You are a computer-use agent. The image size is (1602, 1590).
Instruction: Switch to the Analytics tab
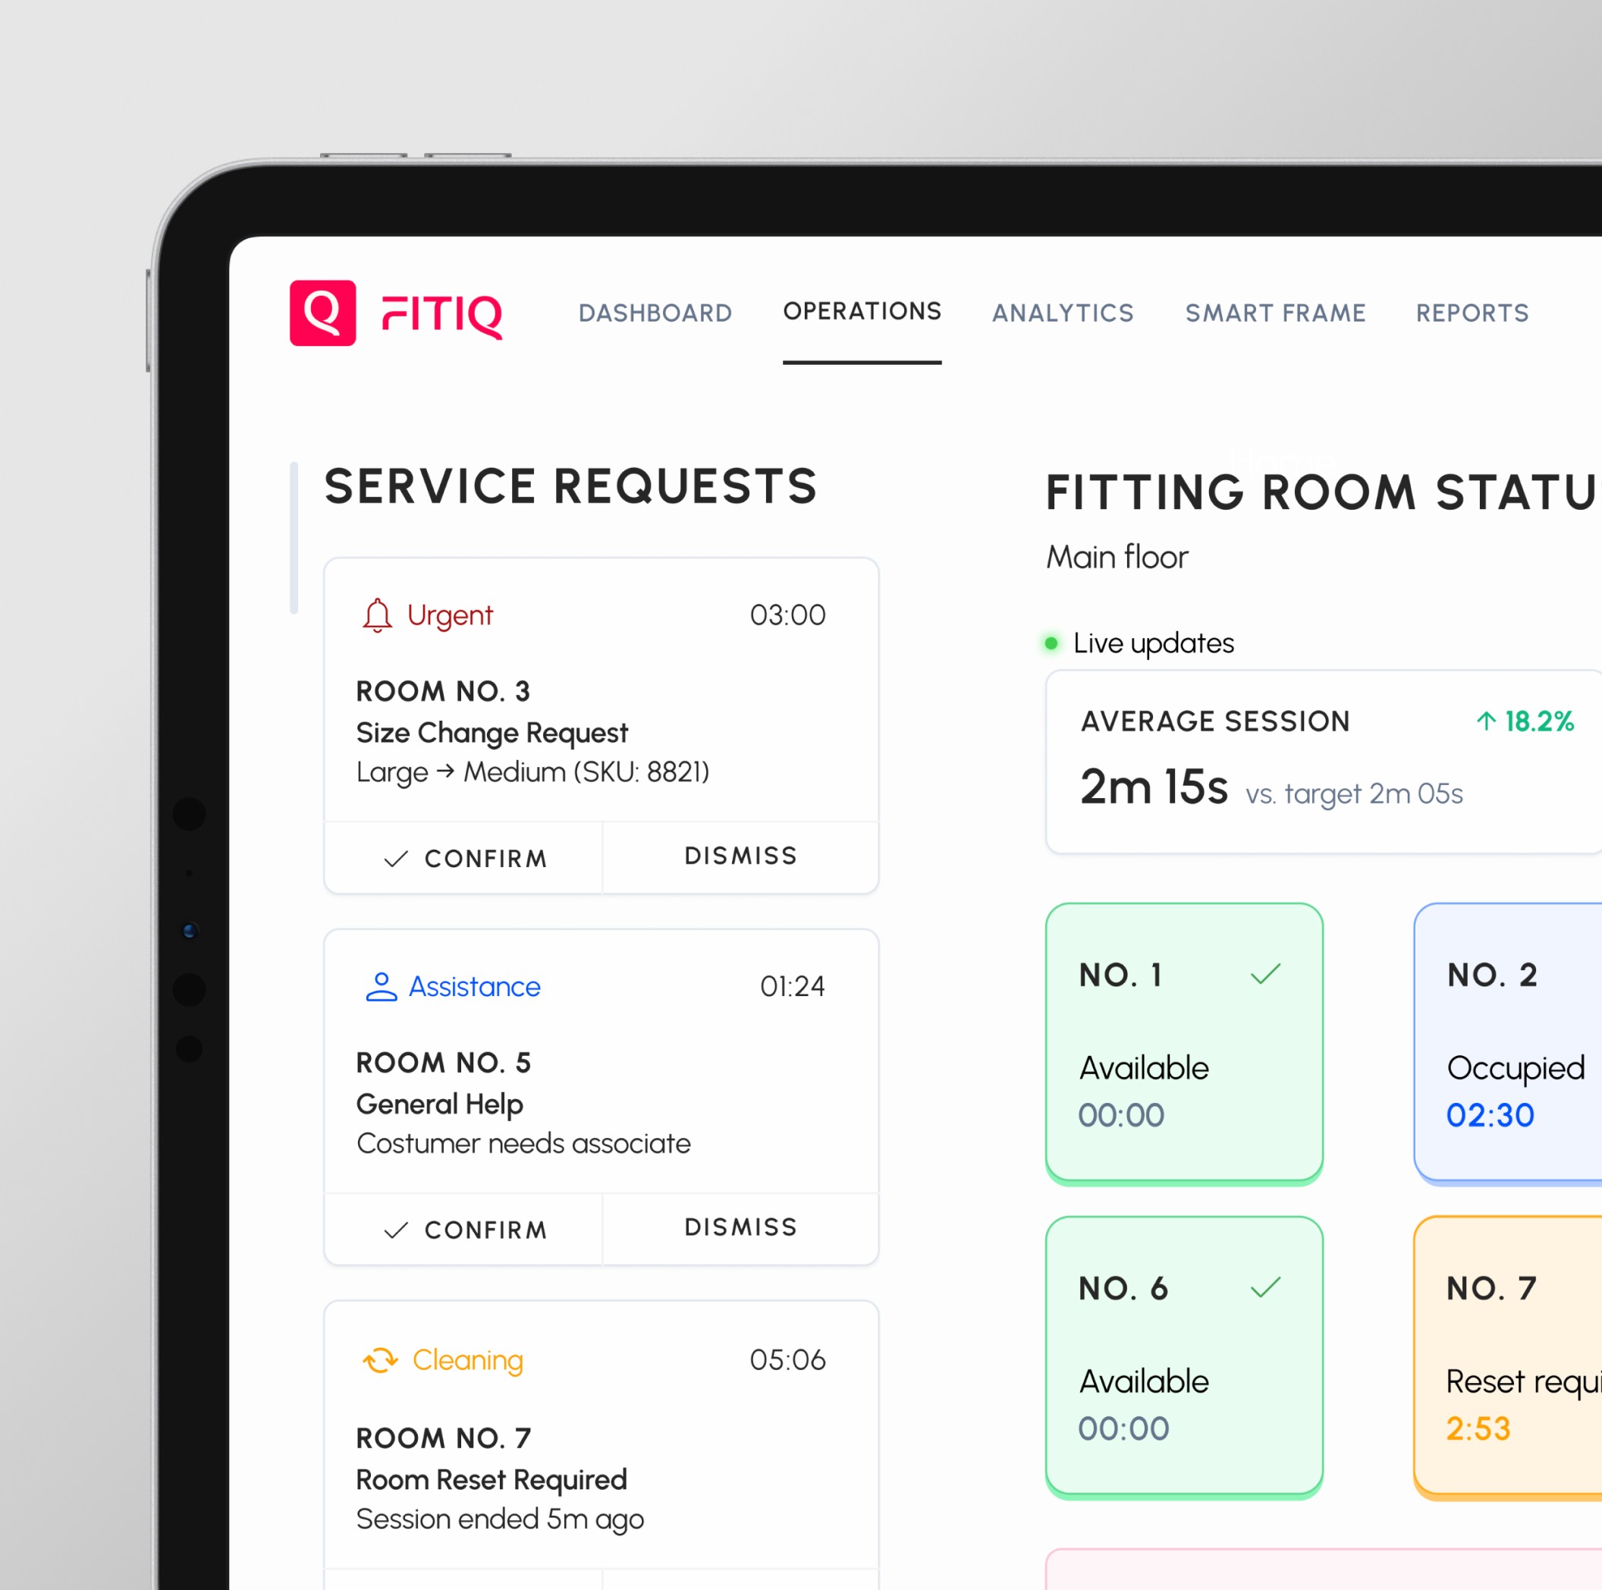point(1063,313)
